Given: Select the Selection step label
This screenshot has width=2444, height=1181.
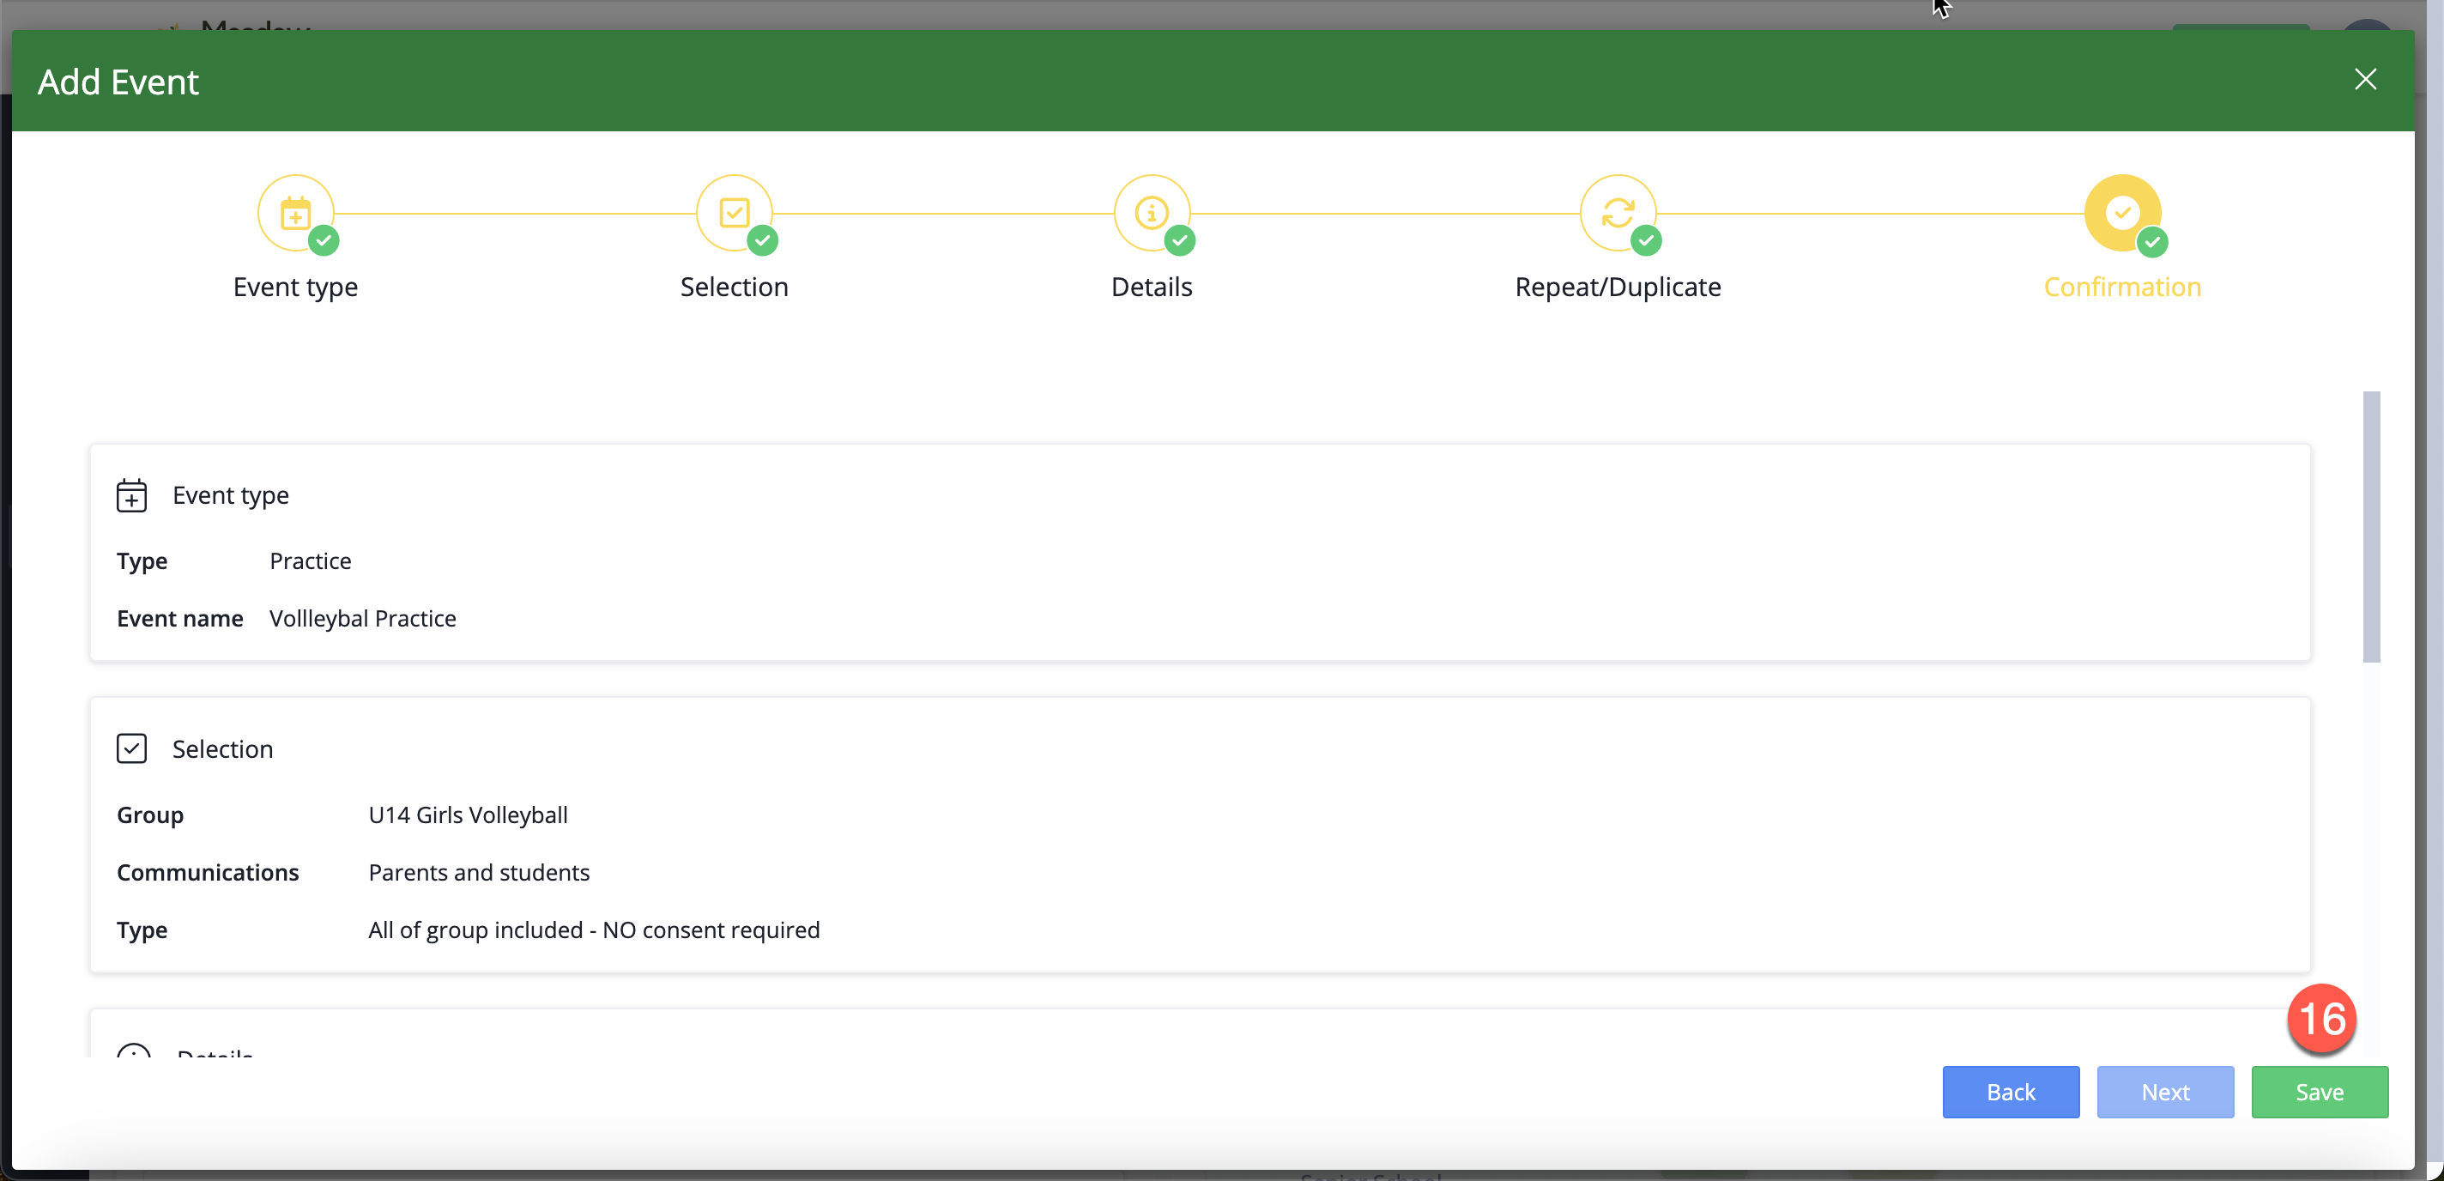Looking at the screenshot, I should [735, 287].
